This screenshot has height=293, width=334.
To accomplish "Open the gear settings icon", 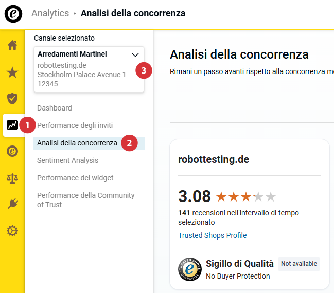I will 12,231.
